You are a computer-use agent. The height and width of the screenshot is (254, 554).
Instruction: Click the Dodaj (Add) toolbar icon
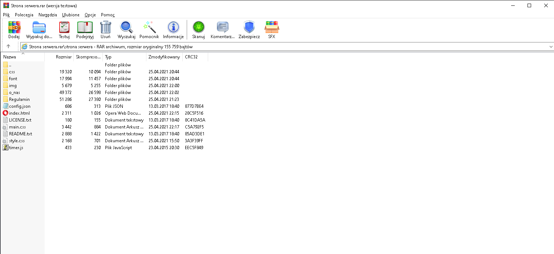(x=14, y=28)
